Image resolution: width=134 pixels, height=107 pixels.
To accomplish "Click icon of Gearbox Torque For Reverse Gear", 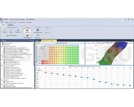I will (x=4, y=74).
